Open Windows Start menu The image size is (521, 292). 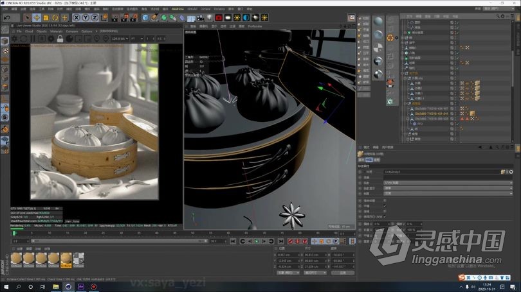point(6,286)
